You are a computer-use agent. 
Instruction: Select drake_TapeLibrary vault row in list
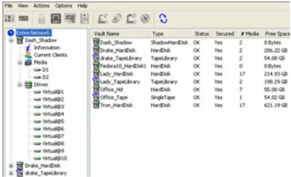(191, 58)
